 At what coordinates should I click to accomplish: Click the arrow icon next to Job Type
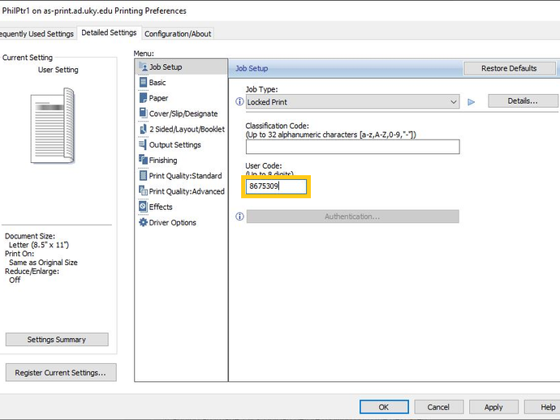click(x=471, y=102)
